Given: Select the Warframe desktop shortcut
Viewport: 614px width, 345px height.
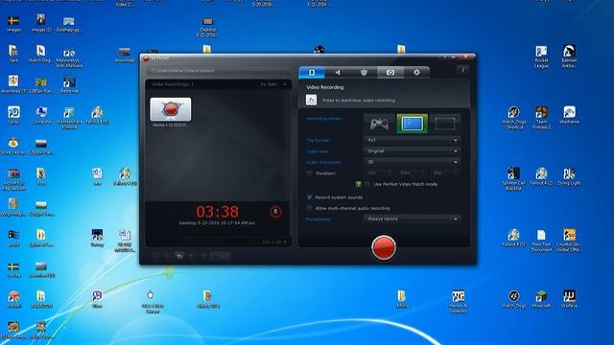Looking at the screenshot, I should tap(569, 115).
